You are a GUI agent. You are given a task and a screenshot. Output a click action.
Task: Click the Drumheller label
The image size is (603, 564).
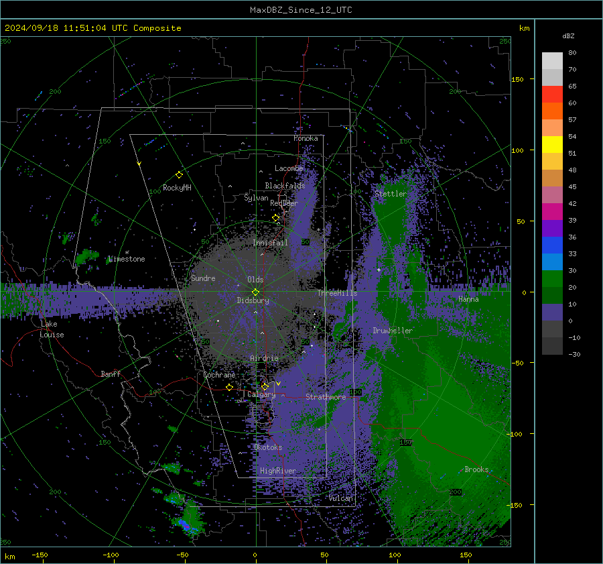393,331
